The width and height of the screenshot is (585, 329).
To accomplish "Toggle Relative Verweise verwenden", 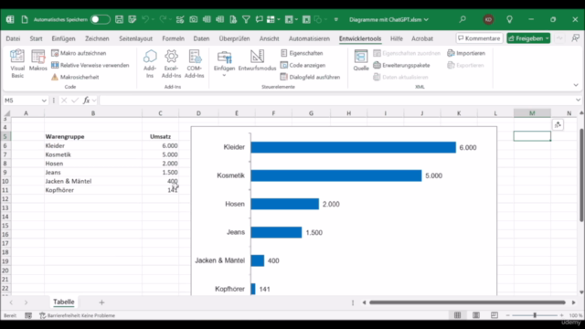I will (x=90, y=65).
